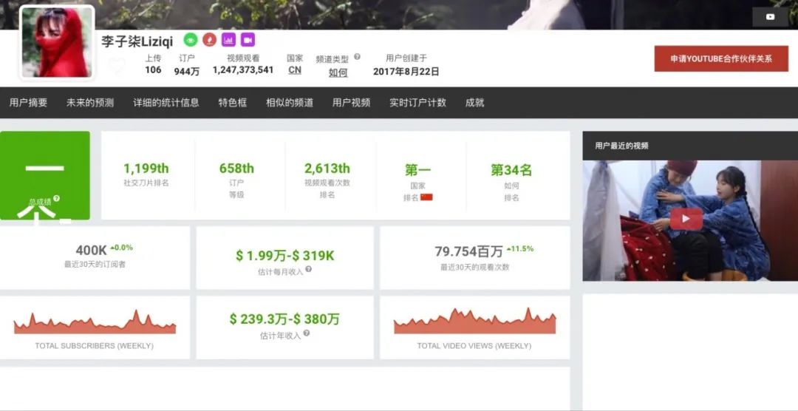Play the recent video thumbnail
This screenshot has height=411, width=798.
[x=686, y=219]
